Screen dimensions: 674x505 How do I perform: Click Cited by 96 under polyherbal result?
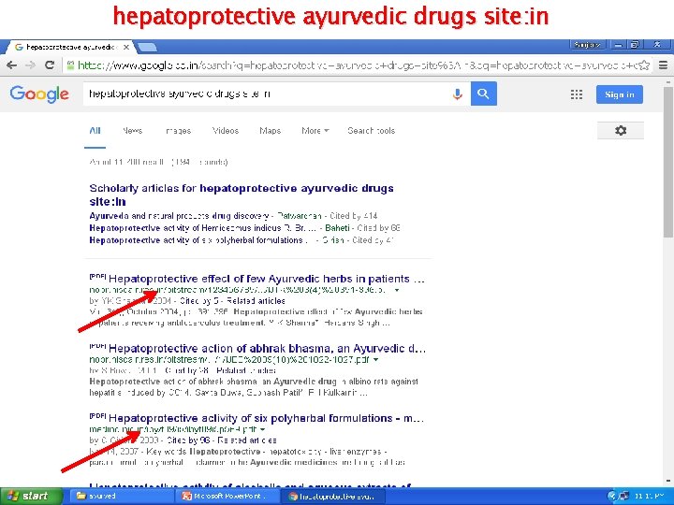click(x=188, y=440)
